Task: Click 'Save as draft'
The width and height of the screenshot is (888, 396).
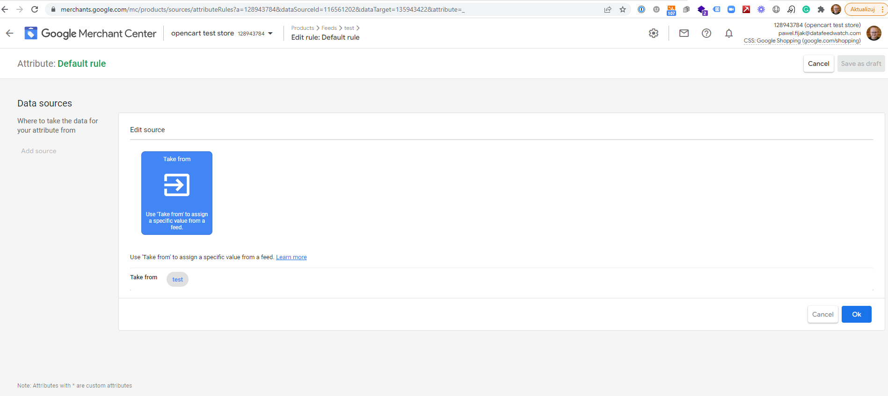Action: 861,64
